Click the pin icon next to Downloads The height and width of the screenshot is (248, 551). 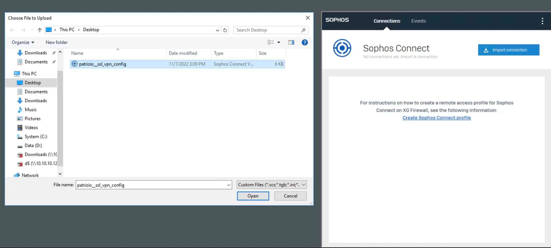click(x=54, y=53)
